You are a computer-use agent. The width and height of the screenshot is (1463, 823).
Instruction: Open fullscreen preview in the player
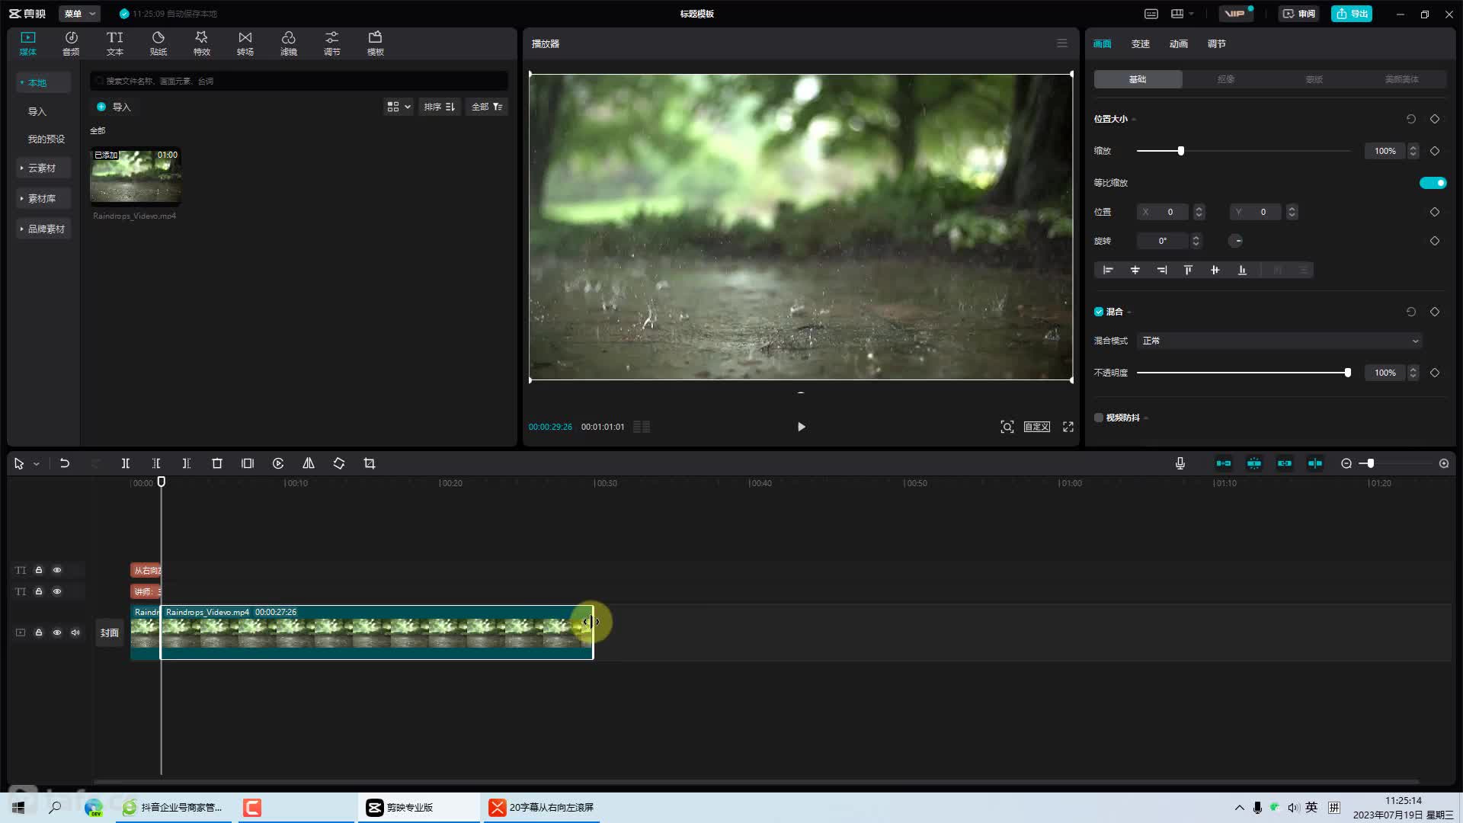[x=1068, y=427]
